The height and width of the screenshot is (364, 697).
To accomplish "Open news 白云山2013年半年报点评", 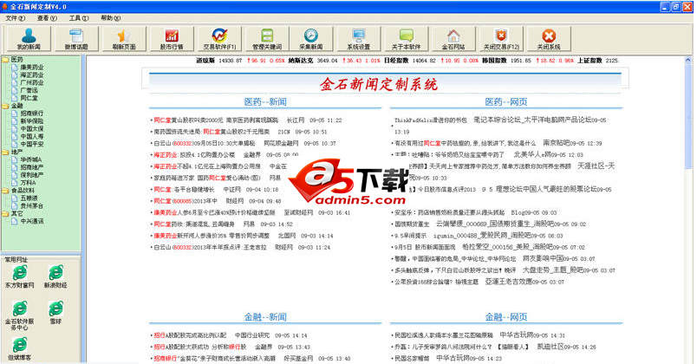I will click(210, 248).
